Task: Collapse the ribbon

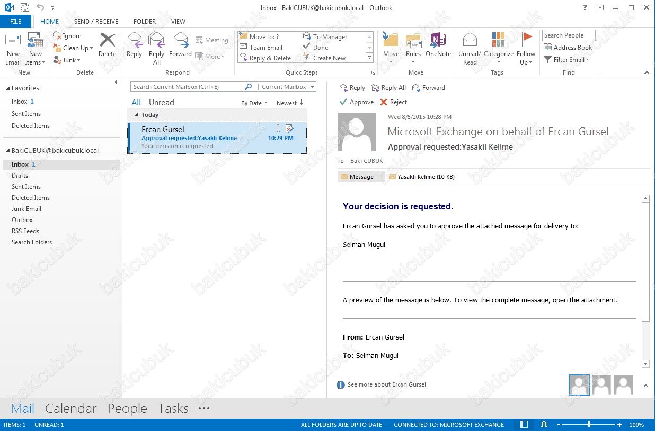Action: tap(647, 72)
